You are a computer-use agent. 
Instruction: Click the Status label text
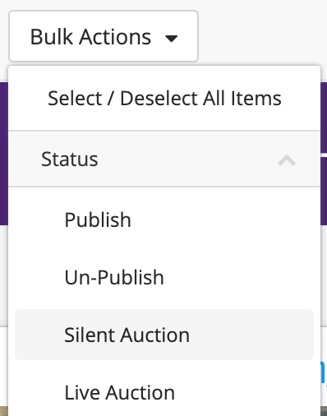(x=70, y=159)
